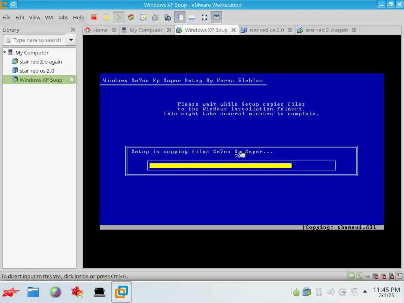Switch to the 'star red os 2.0' tab
Viewport: 404px width, 303px height.
tap(266, 30)
